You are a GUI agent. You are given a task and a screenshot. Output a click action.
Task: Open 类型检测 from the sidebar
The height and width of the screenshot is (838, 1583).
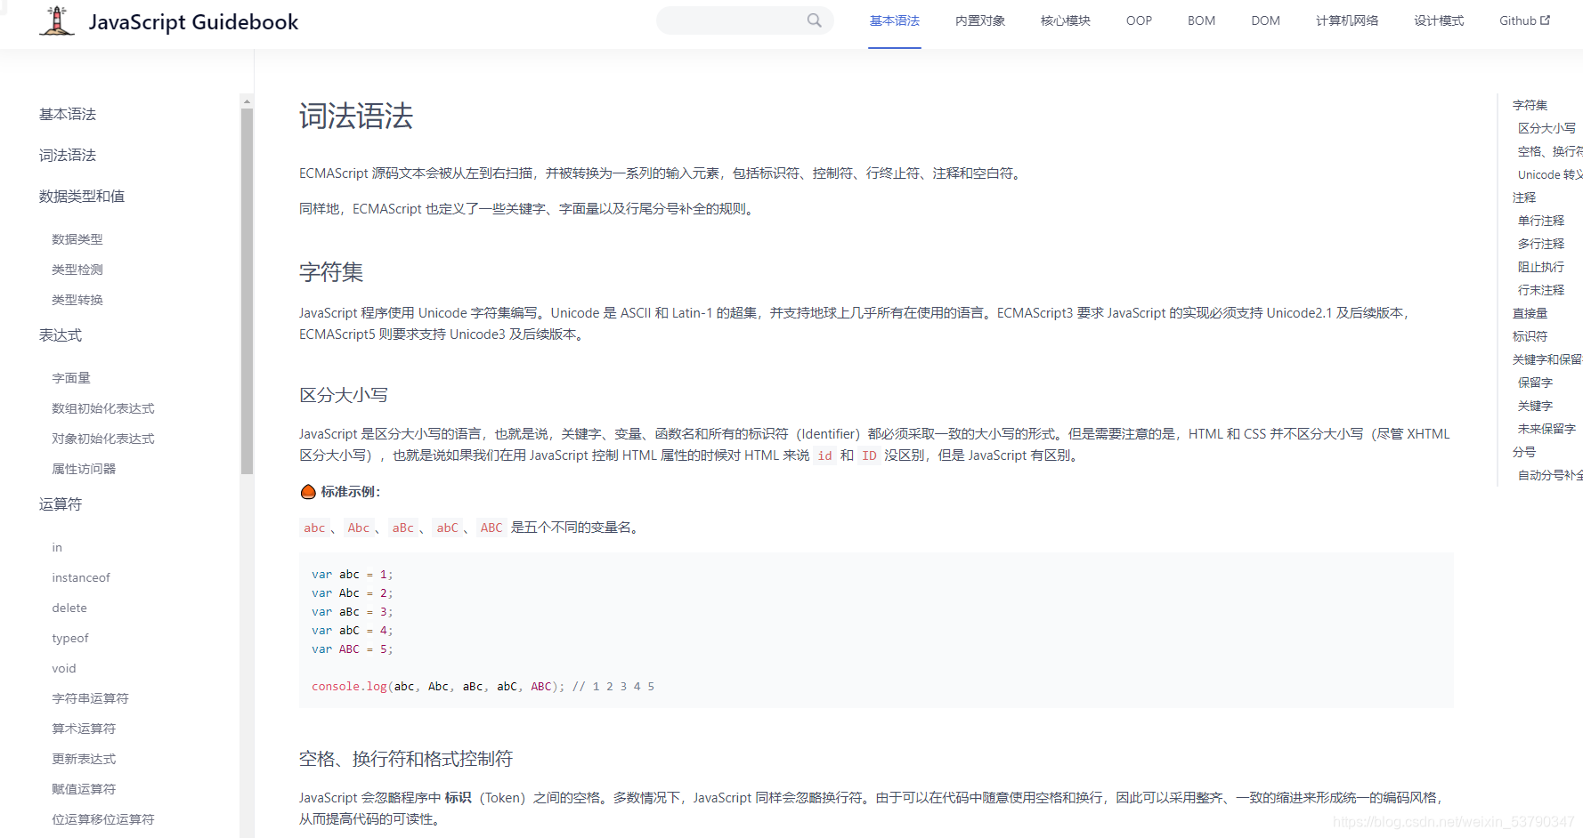[x=77, y=269]
